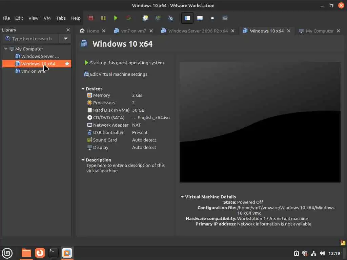
Task: Click the Library search field
Action: pos(31,39)
